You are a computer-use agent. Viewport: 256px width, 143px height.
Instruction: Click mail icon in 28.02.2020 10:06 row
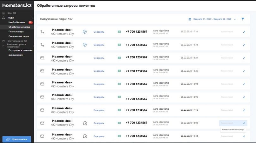click(42, 123)
